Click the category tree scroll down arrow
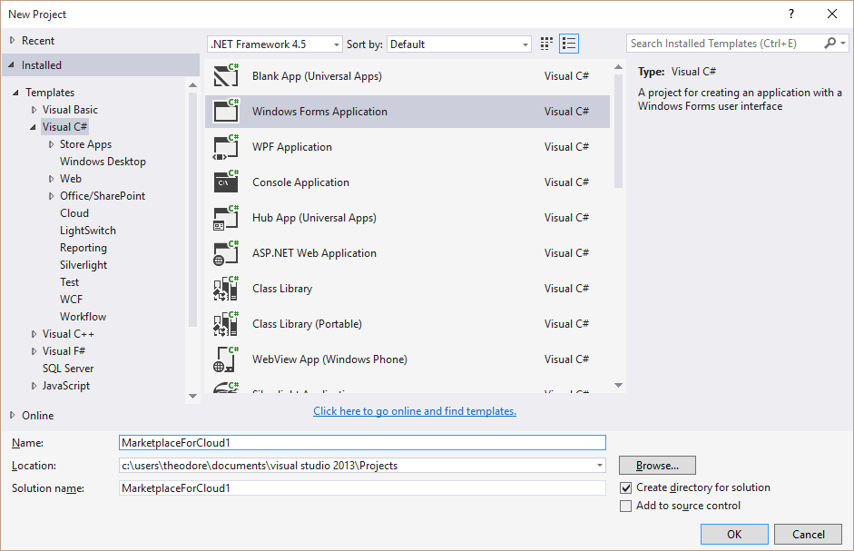 tap(192, 396)
